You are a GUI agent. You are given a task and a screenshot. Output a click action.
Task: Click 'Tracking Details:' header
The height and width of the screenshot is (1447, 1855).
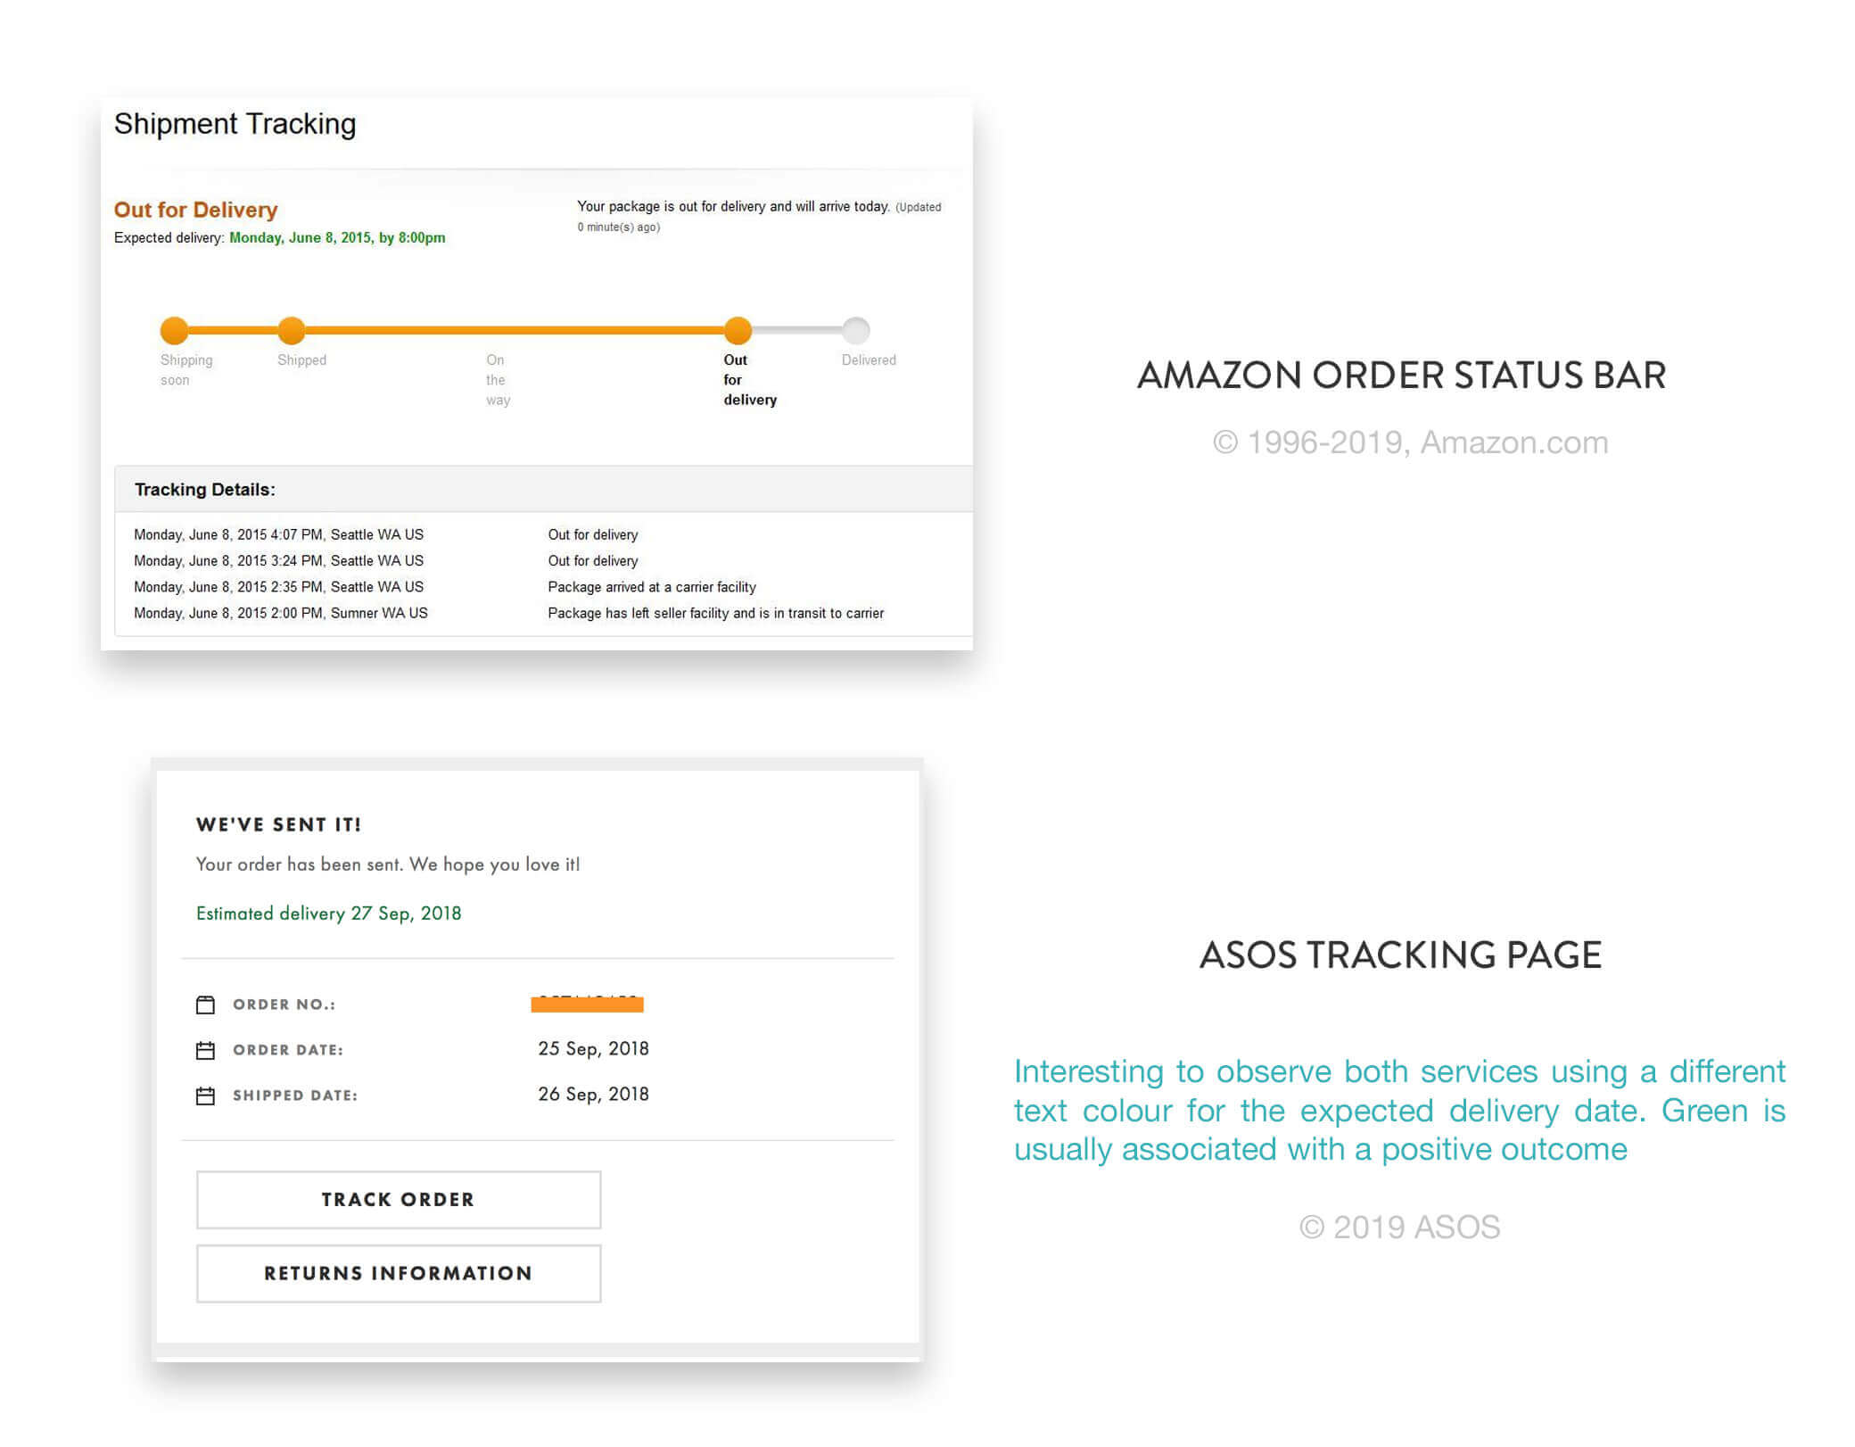[204, 490]
